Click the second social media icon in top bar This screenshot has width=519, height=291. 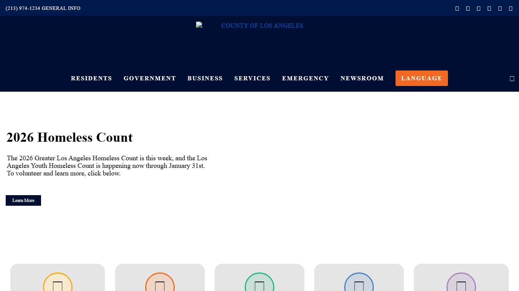(468, 8)
